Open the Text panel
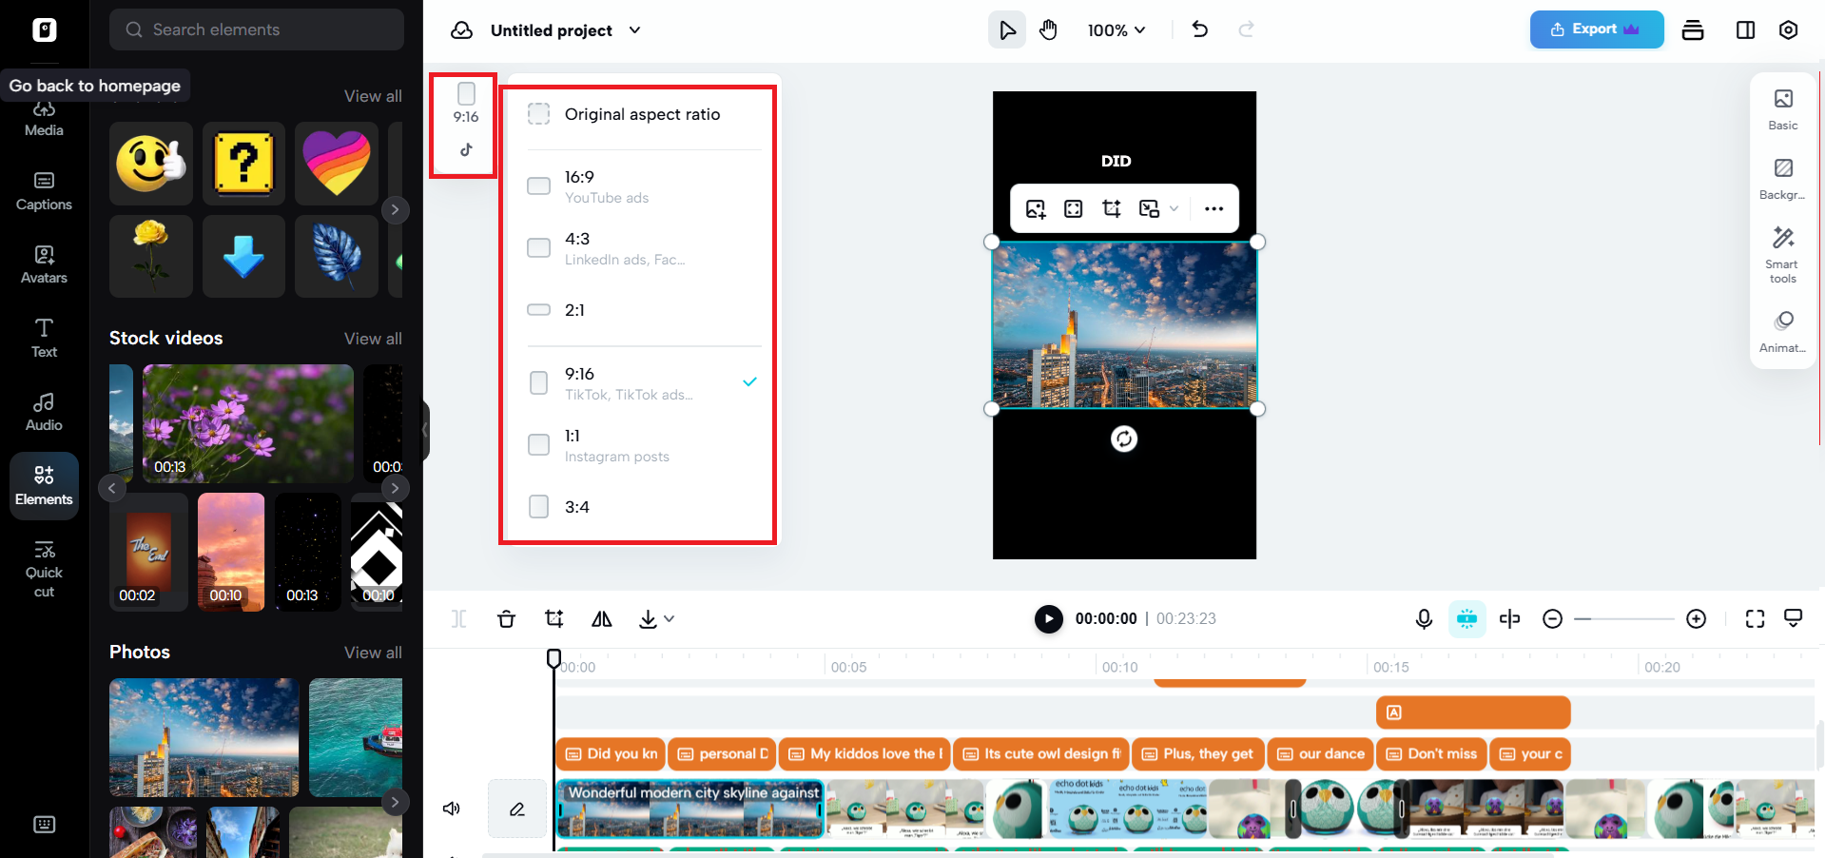The image size is (1825, 858). [44, 338]
